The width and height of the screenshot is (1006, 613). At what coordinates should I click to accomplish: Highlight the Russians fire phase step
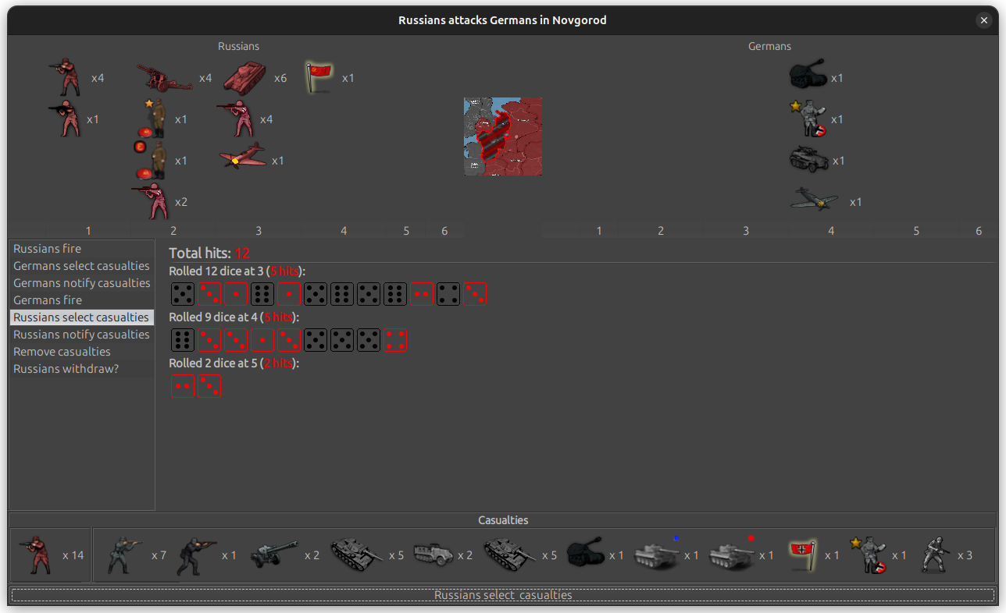(x=47, y=248)
